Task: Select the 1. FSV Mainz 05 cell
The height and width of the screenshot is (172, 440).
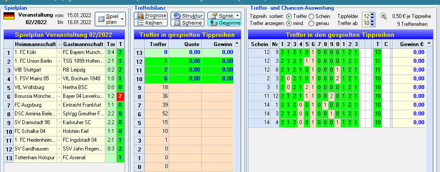Action: click(x=35, y=79)
